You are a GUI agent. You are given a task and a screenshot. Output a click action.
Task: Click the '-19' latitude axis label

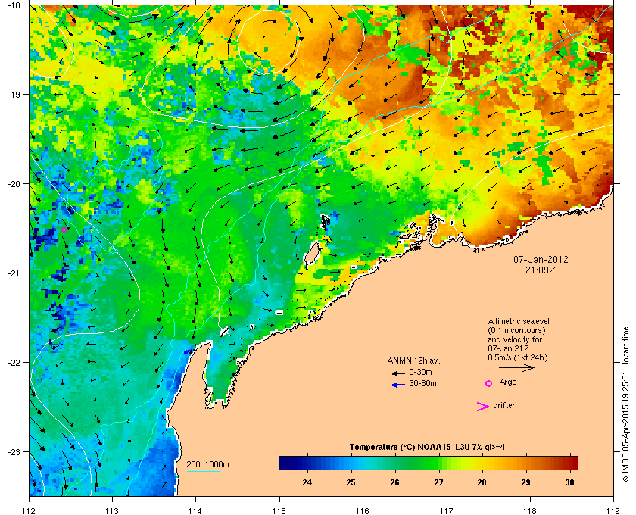[13, 94]
